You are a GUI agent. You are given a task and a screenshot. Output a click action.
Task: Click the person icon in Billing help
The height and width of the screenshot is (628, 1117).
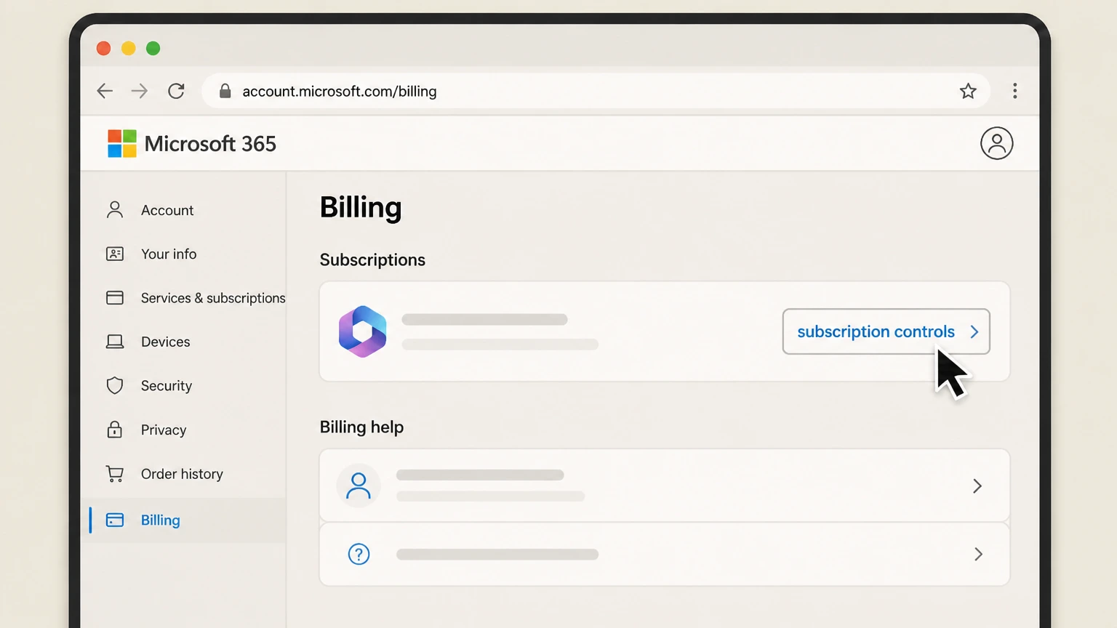pyautogui.click(x=359, y=486)
